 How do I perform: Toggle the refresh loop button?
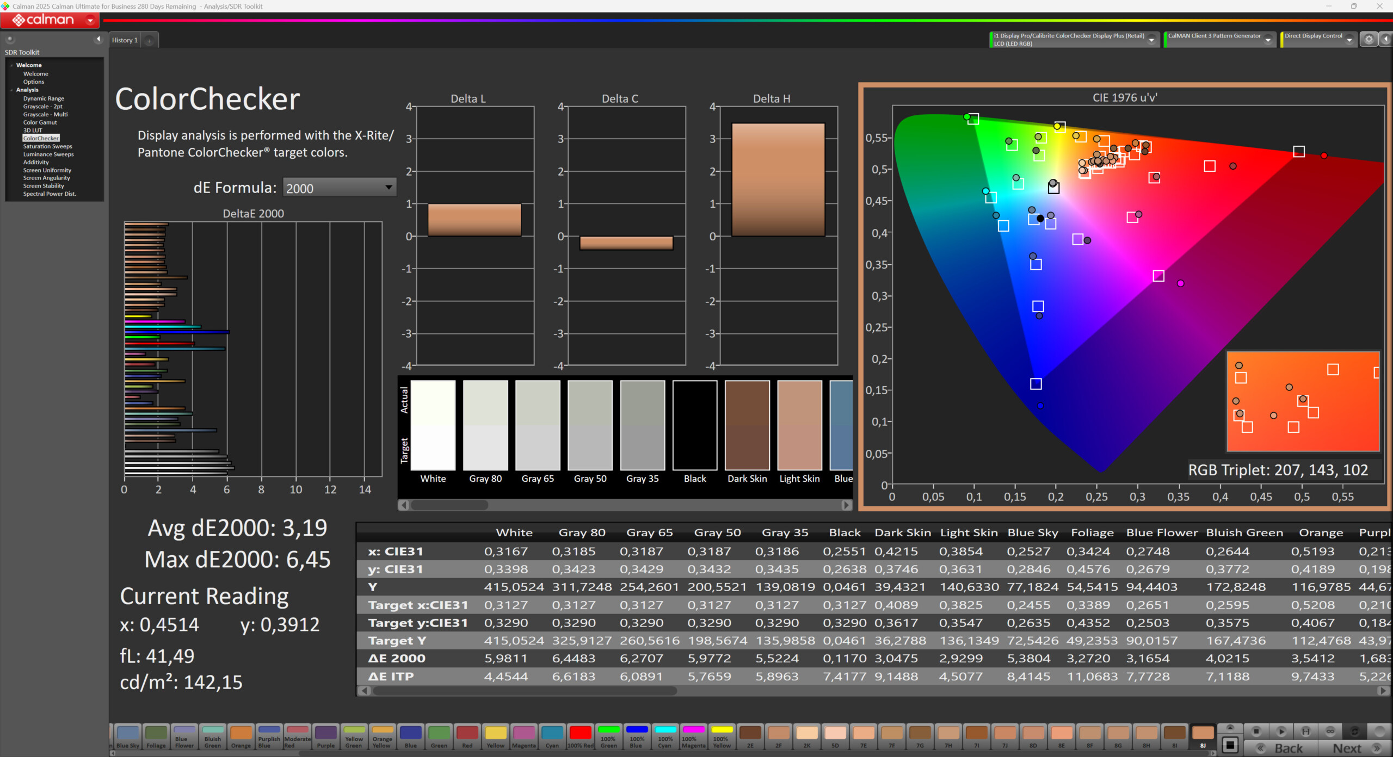[1355, 731]
